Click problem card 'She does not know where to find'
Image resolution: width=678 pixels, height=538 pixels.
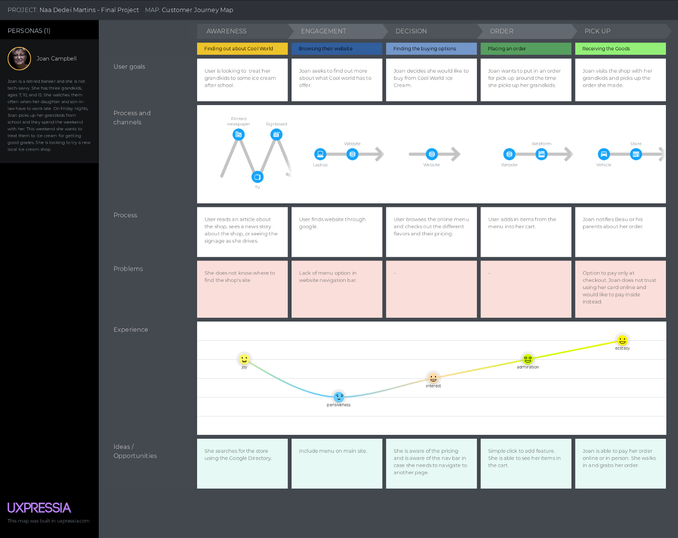(x=242, y=289)
